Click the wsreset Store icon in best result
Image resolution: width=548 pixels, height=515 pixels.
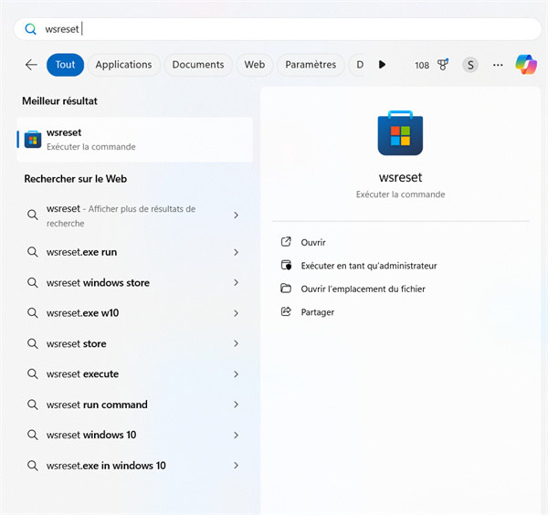tap(33, 140)
